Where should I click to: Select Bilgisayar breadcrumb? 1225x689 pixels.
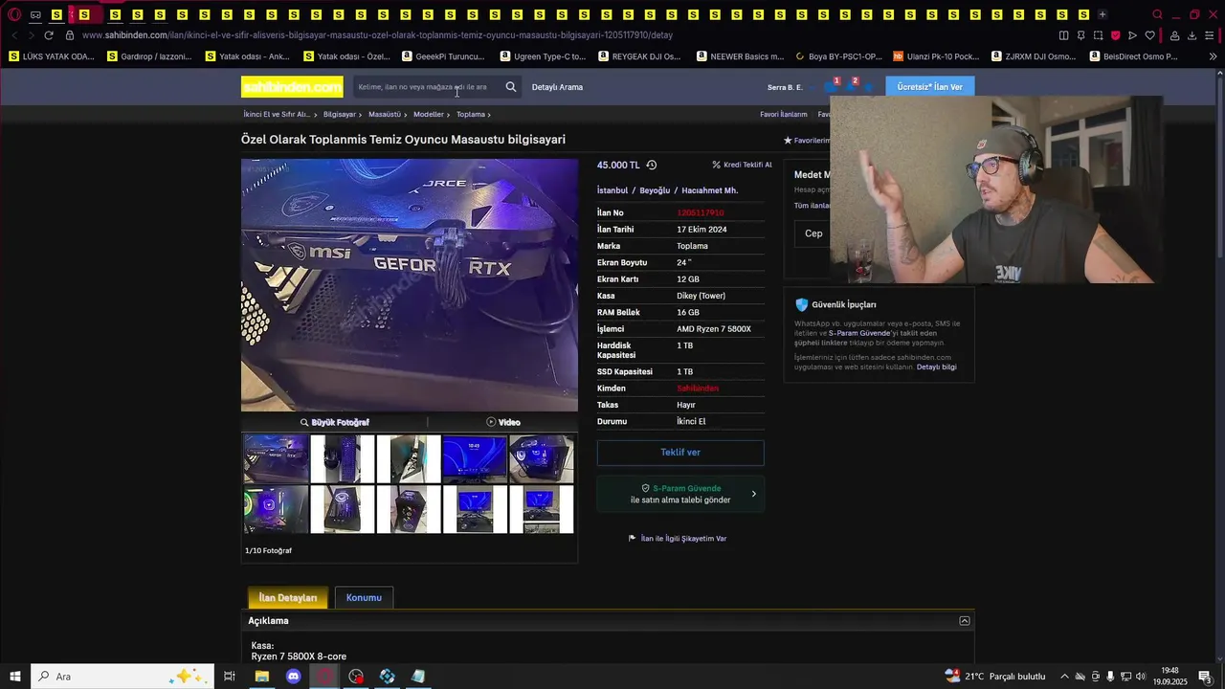click(x=340, y=114)
